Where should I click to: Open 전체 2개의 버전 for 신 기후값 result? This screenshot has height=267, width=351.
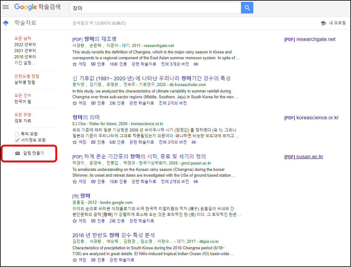click(x=173, y=103)
